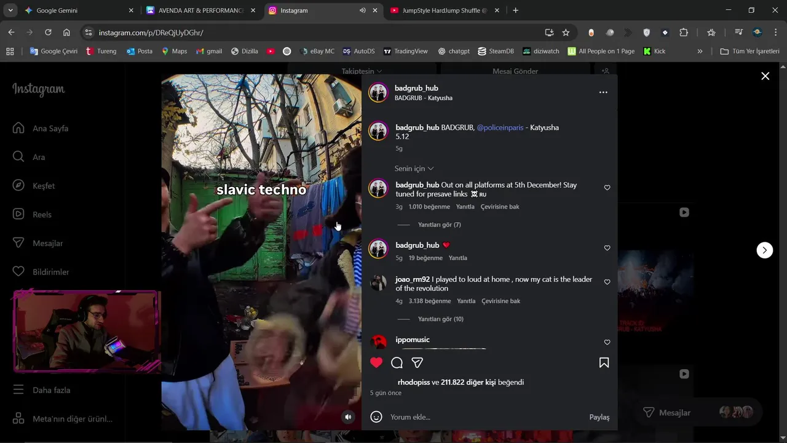Open Ana Sayfa in Instagram sidebar

41,129
